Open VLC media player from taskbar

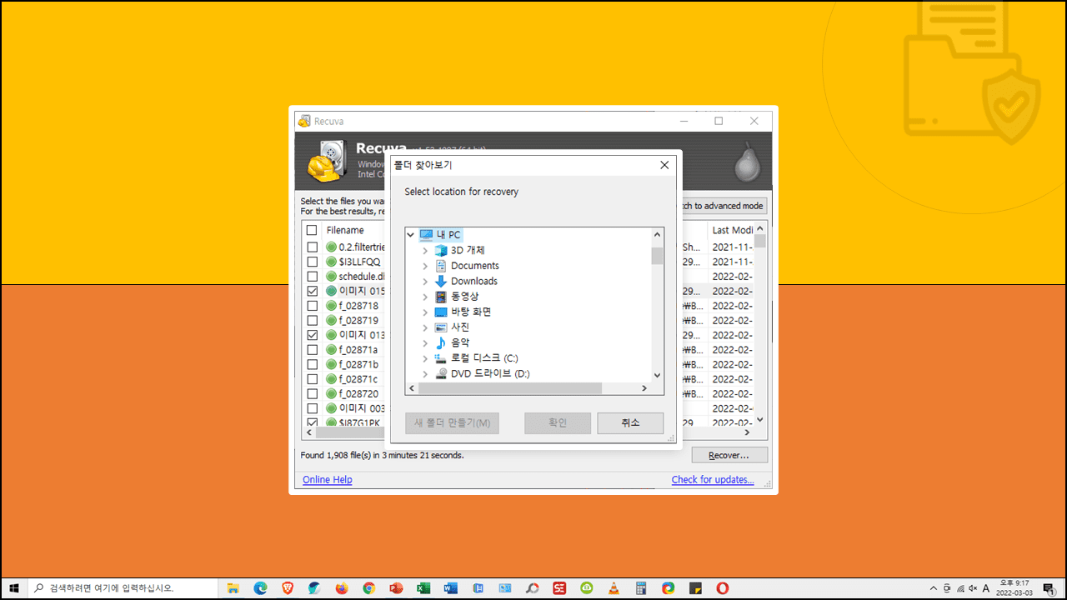[614, 588]
